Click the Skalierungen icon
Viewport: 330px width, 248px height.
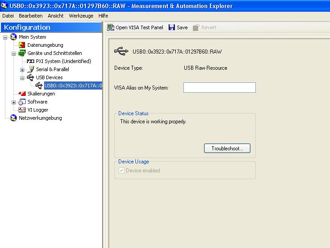22,94
